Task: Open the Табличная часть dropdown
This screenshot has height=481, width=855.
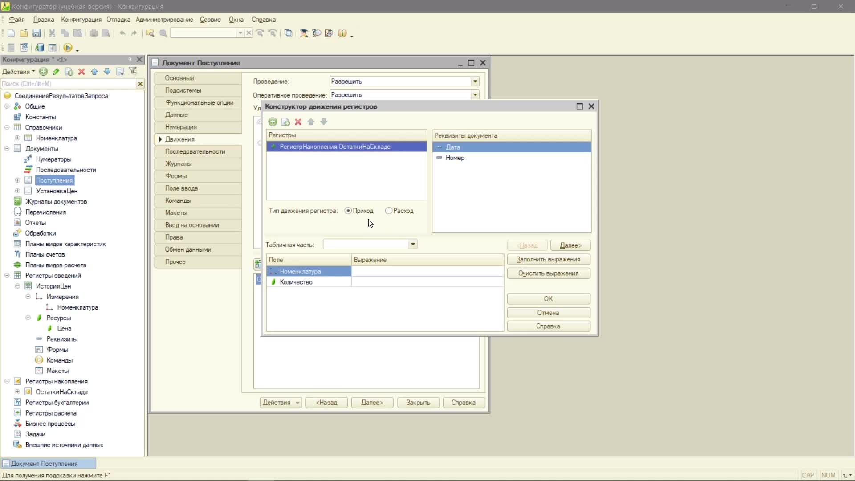Action: (x=413, y=244)
